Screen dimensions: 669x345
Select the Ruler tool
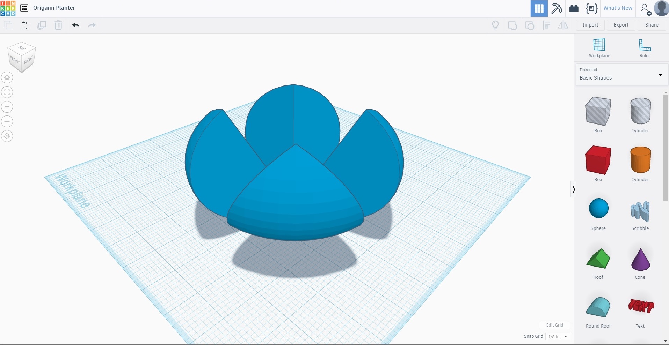pos(645,48)
